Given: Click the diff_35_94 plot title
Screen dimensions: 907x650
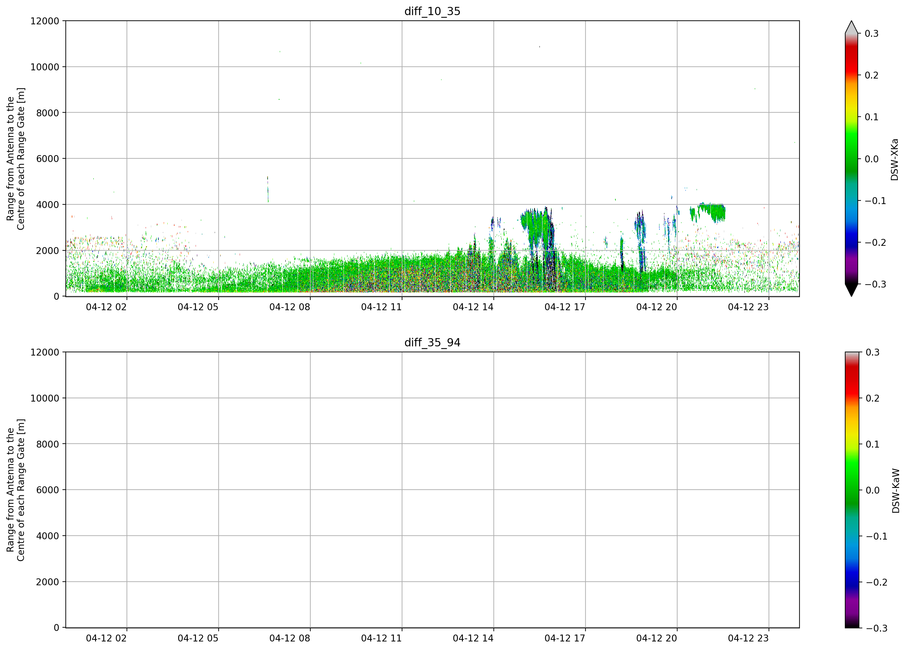Looking at the screenshot, I should (x=432, y=343).
